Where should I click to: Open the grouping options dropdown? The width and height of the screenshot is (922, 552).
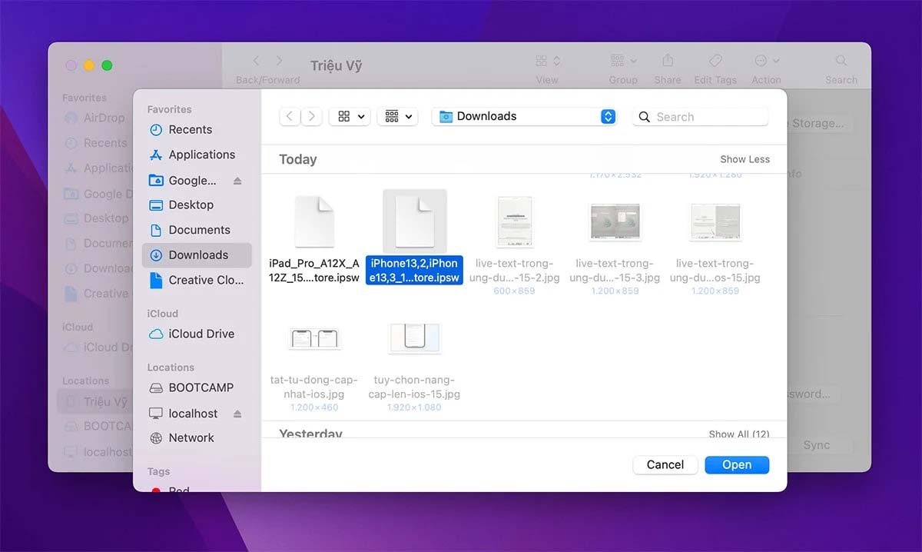[x=397, y=116]
